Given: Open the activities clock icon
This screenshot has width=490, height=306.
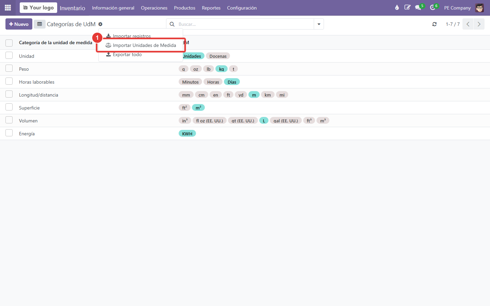Looking at the screenshot, I should point(433,7).
